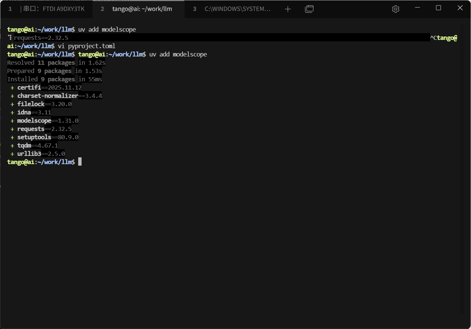Click the first 'uv add modelscope' command
This screenshot has height=329, width=471.
pyautogui.click(x=107, y=29)
